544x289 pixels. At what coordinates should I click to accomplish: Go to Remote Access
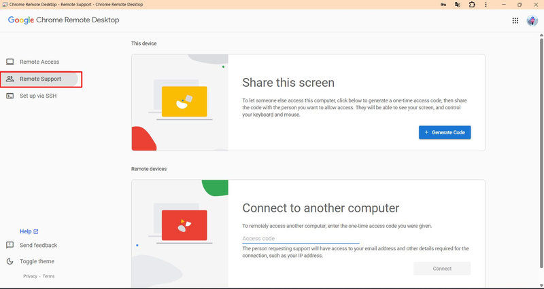click(39, 62)
